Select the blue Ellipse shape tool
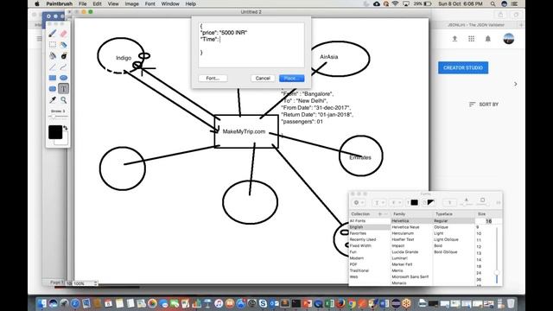The width and height of the screenshot is (553, 311). 63,78
